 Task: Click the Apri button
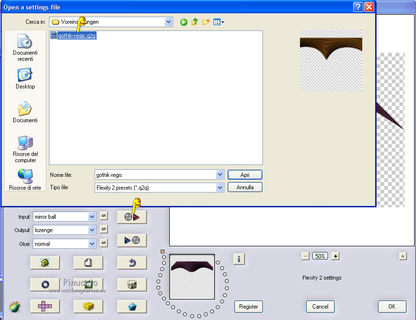(245, 175)
